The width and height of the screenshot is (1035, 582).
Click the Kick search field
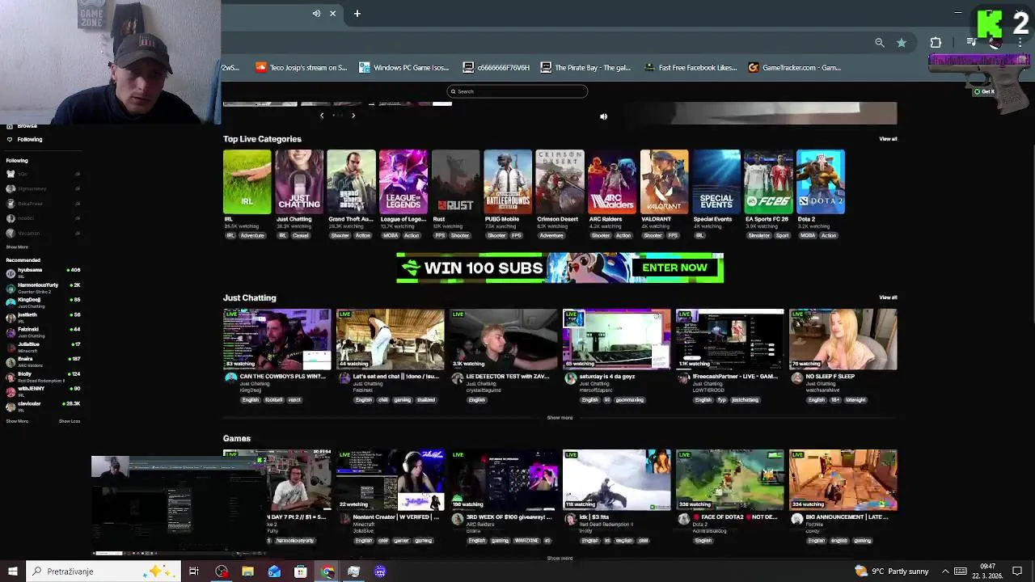(517, 91)
